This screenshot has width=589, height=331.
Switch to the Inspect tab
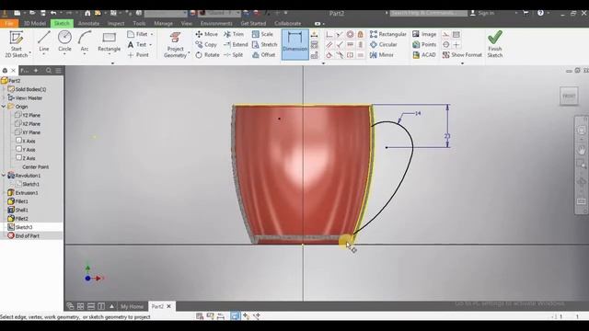(116, 23)
